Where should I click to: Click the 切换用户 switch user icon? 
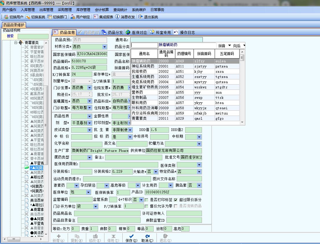(x=6, y=17)
